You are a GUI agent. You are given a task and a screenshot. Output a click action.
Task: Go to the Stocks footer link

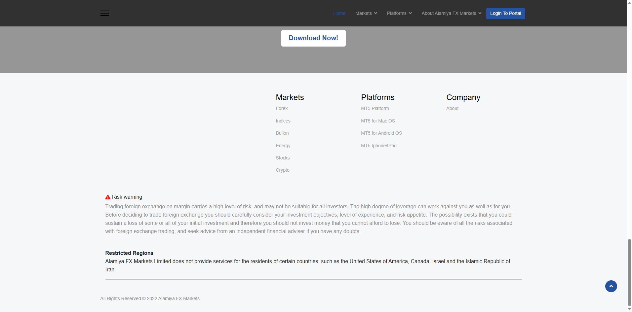pyautogui.click(x=283, y=158)
